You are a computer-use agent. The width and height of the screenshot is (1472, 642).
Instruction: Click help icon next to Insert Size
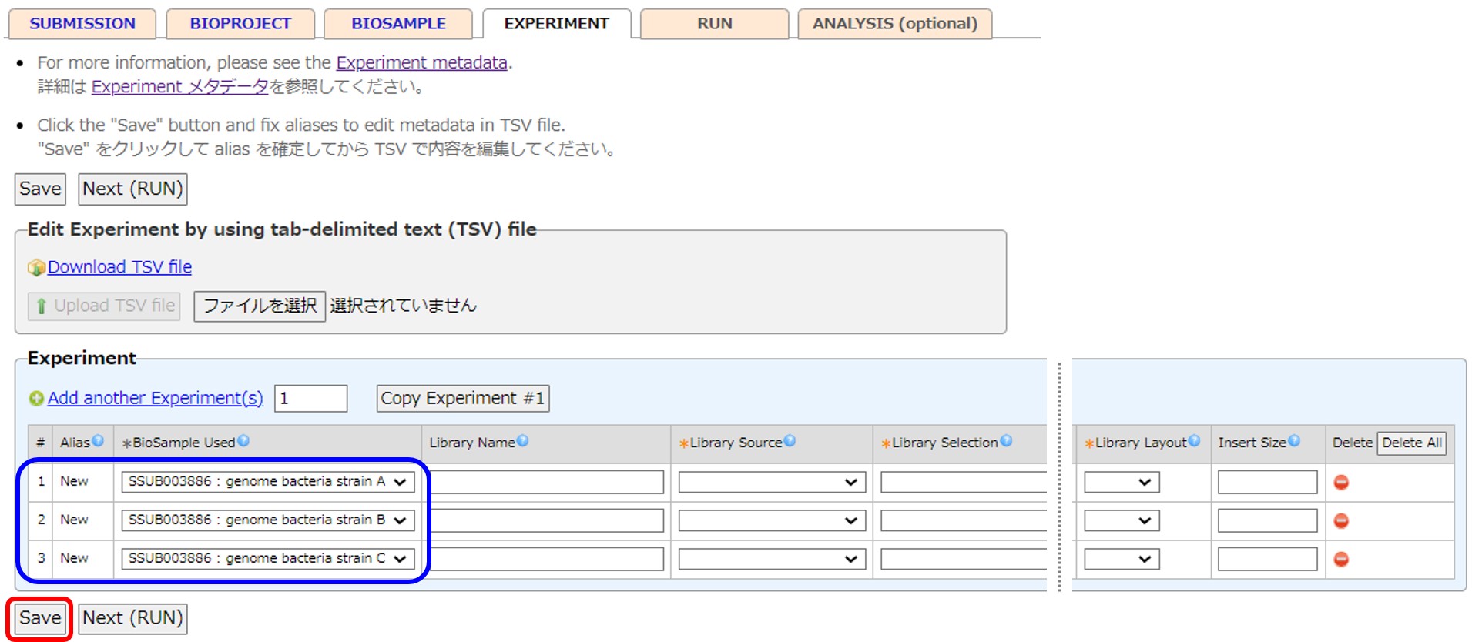pos(1294,441)
